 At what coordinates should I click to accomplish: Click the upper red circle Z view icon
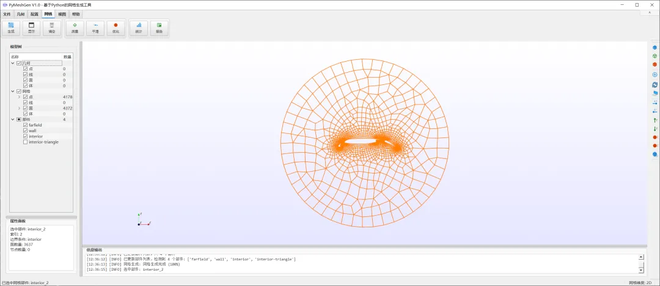pyautogui.click(x=654, y=137)
